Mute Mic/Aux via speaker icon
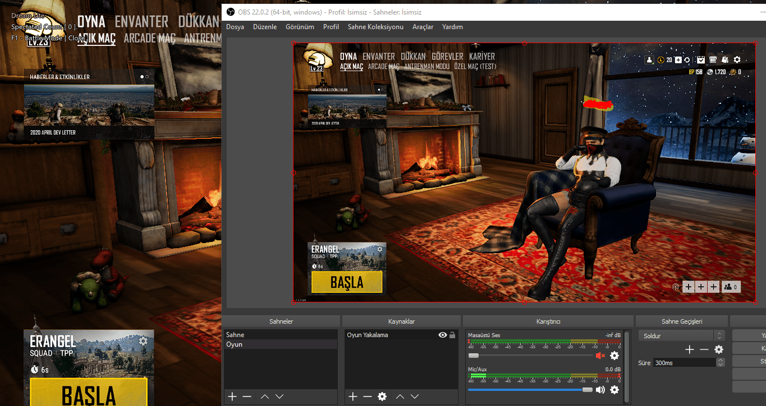The height and width of the screenshot is (406, 766). (x=600, y=390)
